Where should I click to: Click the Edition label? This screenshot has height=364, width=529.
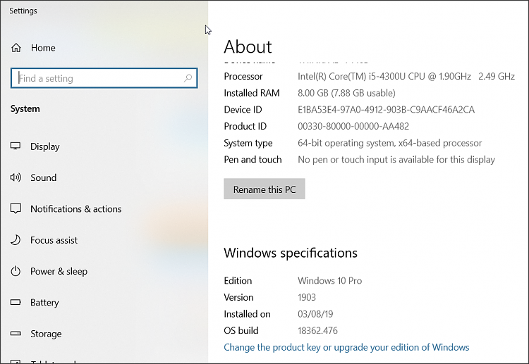click(238, 280)
